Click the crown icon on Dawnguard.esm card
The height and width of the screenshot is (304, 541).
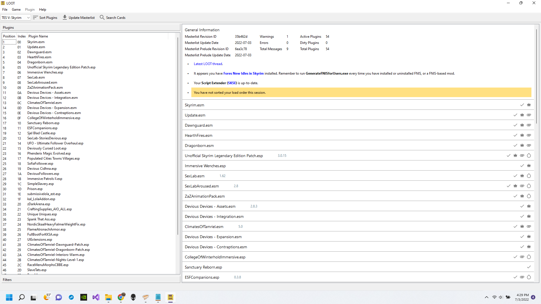522,125
